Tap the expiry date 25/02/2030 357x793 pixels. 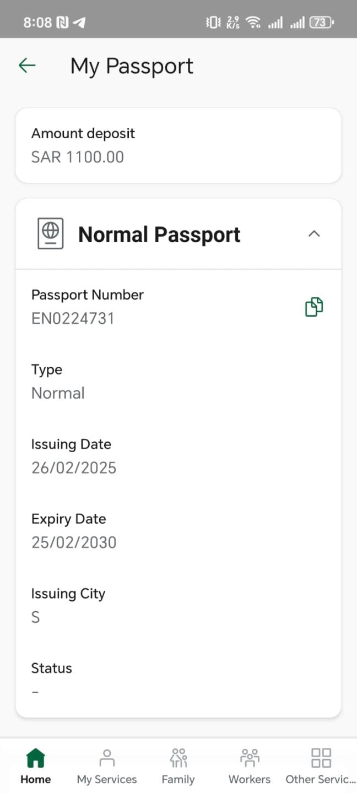[x=74, y=542]
